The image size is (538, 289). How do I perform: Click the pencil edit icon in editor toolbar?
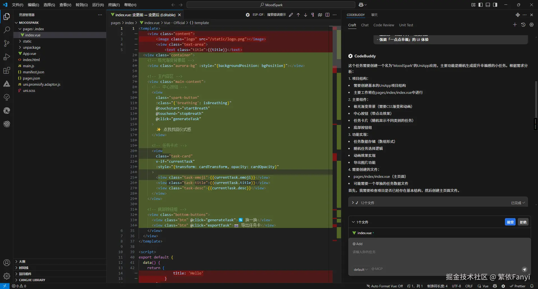point(291,15)
